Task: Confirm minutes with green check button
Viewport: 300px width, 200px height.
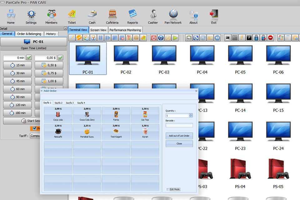Action: tap(29, 57)
